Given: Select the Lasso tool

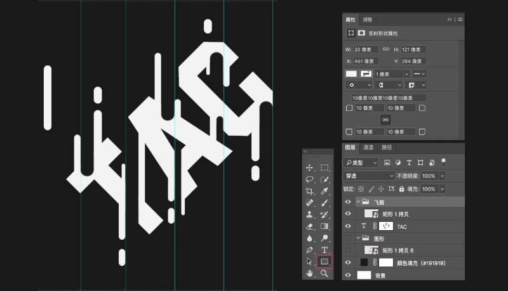Looking at the screenshot, I should [309, 179].
